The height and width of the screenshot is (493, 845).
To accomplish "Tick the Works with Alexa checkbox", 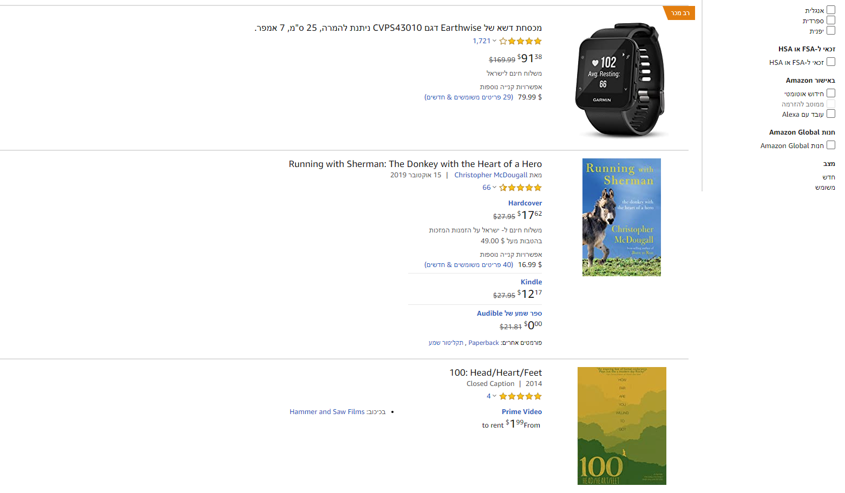I will point(831,114).
